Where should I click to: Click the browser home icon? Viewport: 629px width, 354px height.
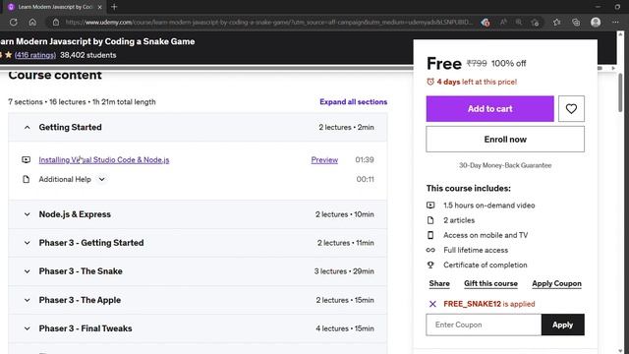[32, 22]
